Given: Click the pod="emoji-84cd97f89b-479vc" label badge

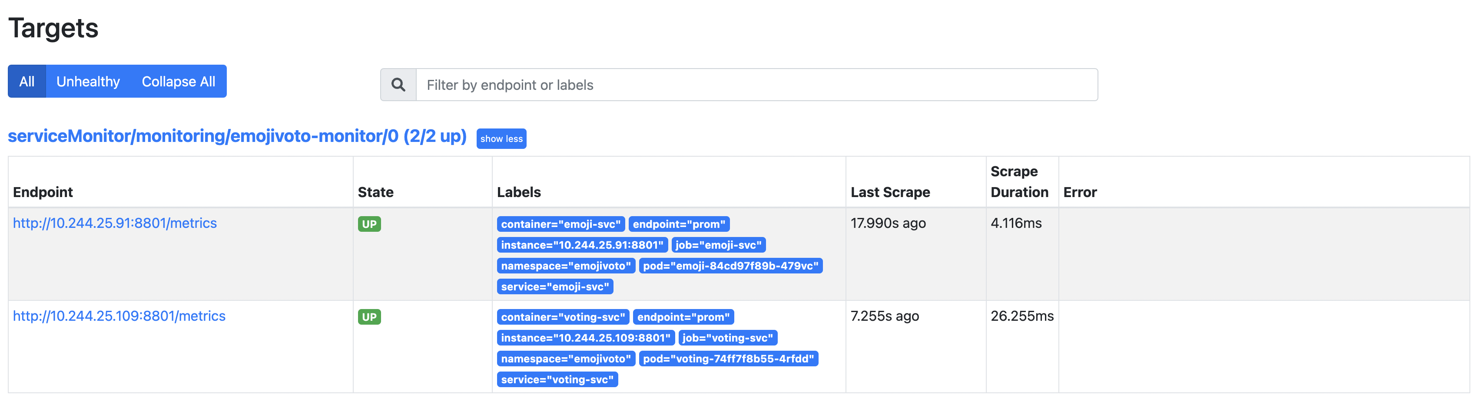Looking at the screenshot, I should pos(730,266).
